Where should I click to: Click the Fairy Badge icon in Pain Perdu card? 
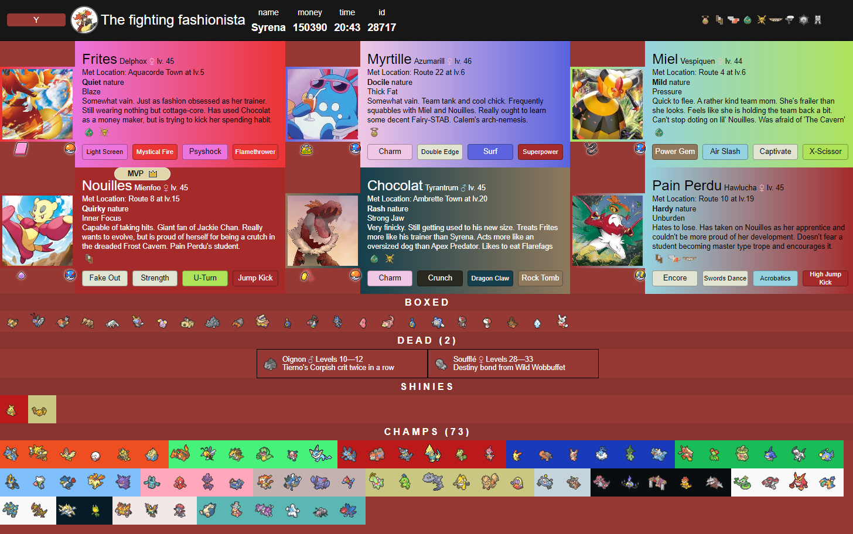[690, 259]
